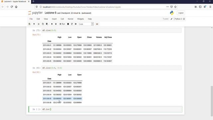Paste cells below icon

pos(47,24)
